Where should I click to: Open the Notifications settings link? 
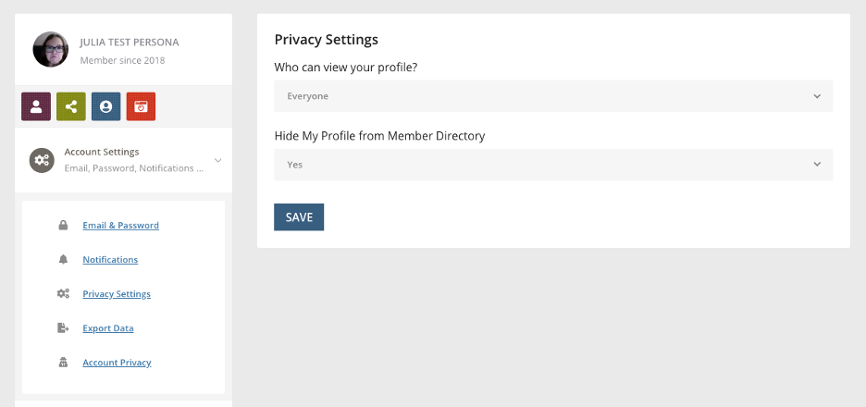pos(110,260)
